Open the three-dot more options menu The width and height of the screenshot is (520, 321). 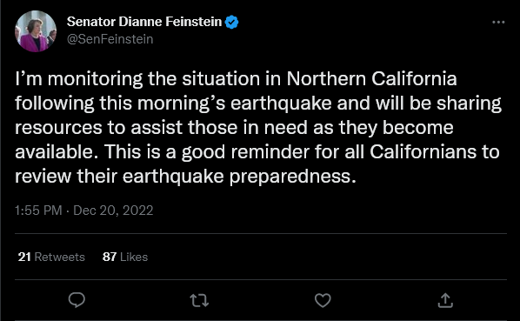(x=498, y=23)
